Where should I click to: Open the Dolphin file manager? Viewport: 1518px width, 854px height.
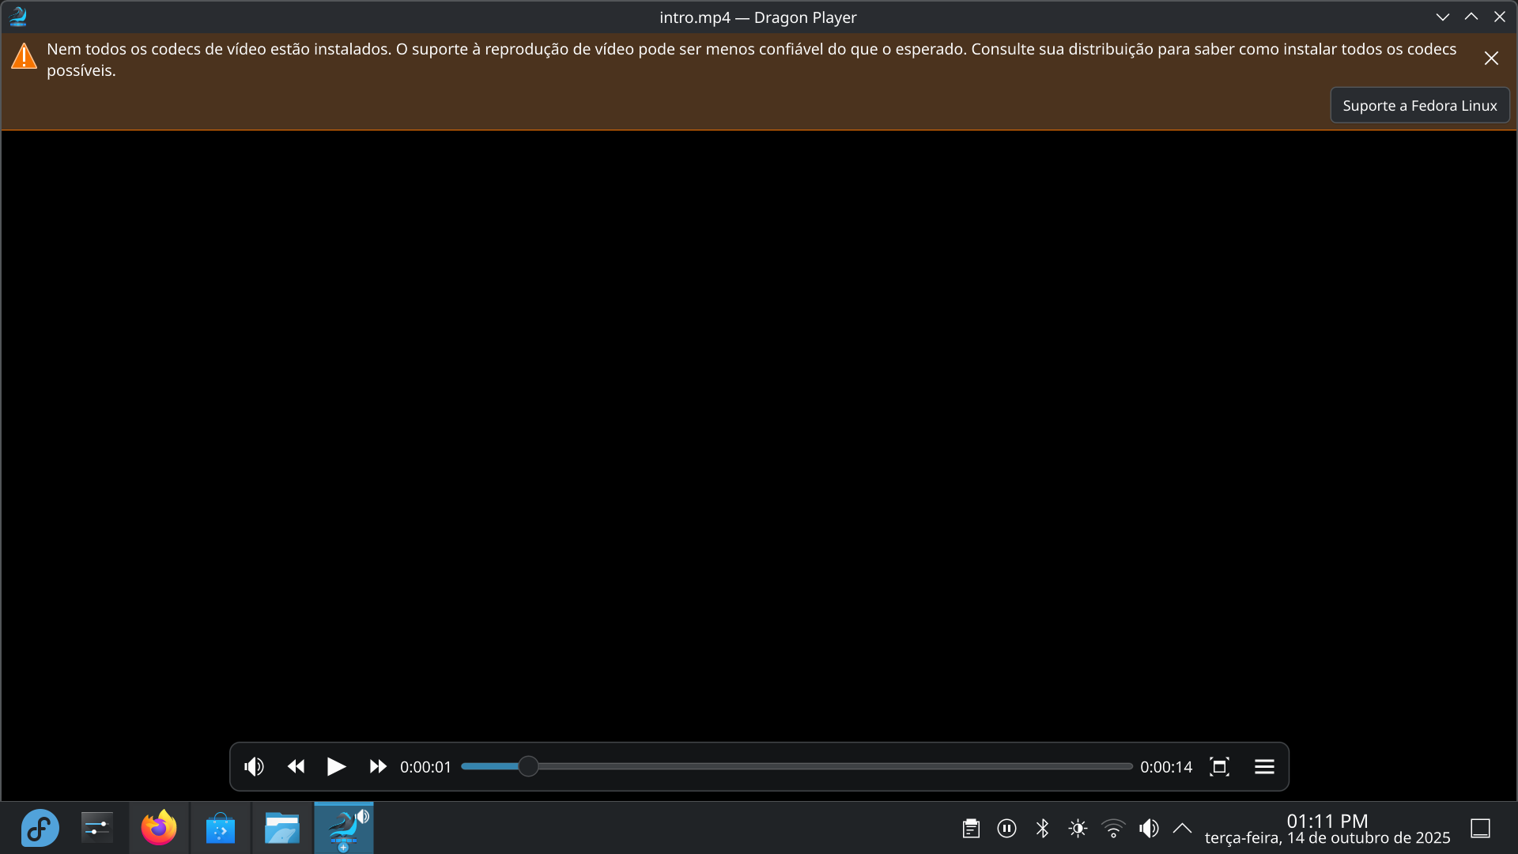pos(282,828)
